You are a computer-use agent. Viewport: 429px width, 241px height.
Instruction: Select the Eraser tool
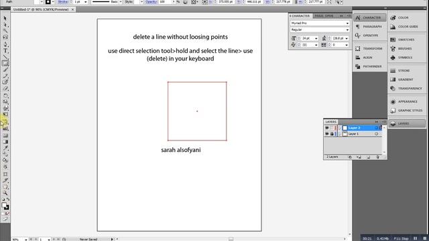tap(5, 89)
